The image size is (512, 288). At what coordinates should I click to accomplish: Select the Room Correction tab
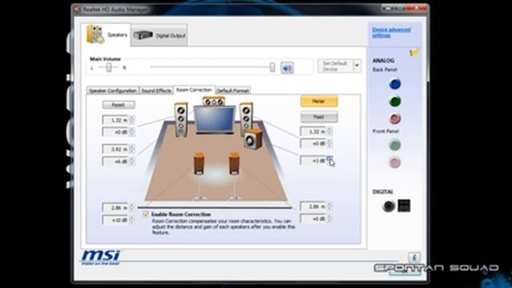(194, 90)
